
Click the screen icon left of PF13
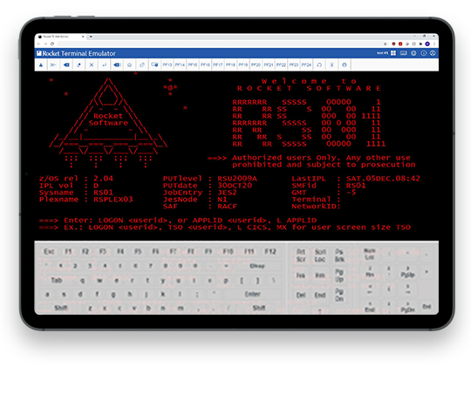tap(154, 65)
